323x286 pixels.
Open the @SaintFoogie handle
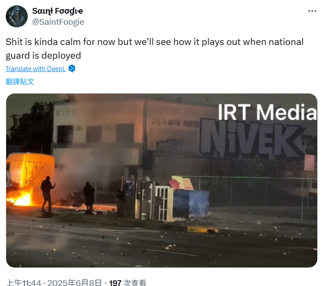click(58, 22)
